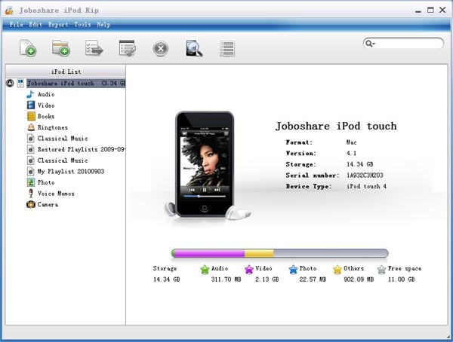The height and width of the screenshot is (342, 453).
Task: Open the Voice Memos category
Action: point(56,194)
